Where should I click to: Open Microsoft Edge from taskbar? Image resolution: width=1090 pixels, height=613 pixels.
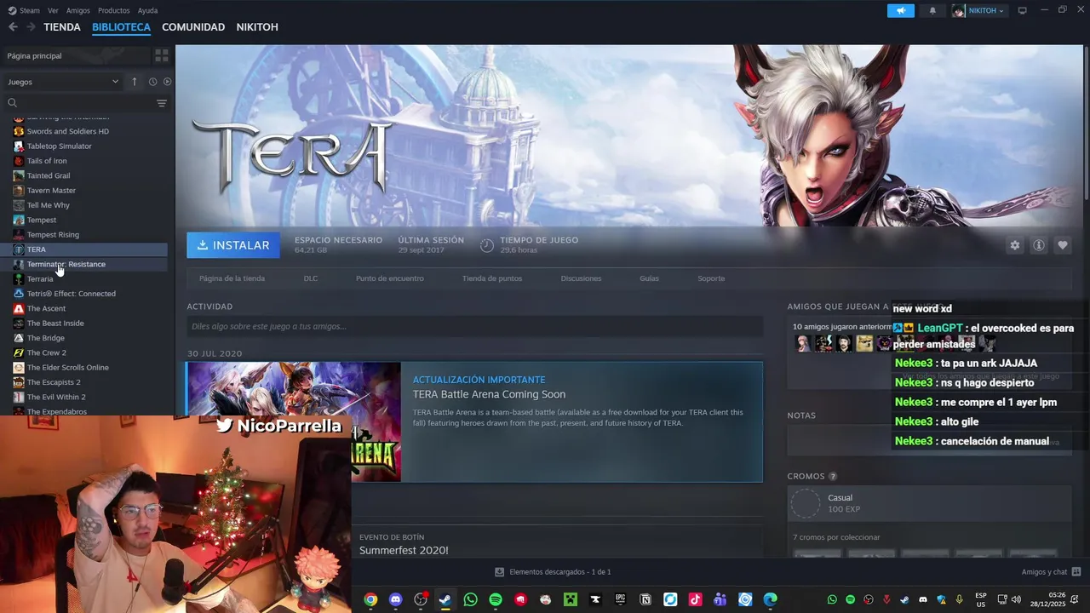tap(771, 599)
